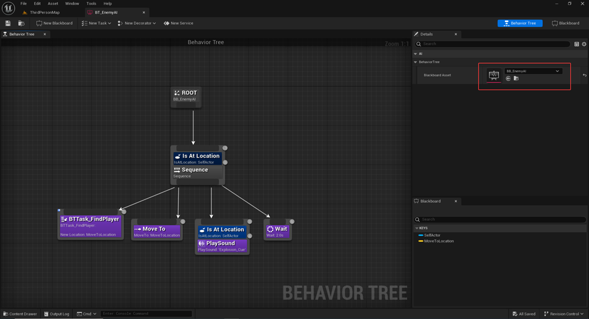Switch to Blackboard mode
589x319 pixels.
pyautogui.click(x=565, y=23)
